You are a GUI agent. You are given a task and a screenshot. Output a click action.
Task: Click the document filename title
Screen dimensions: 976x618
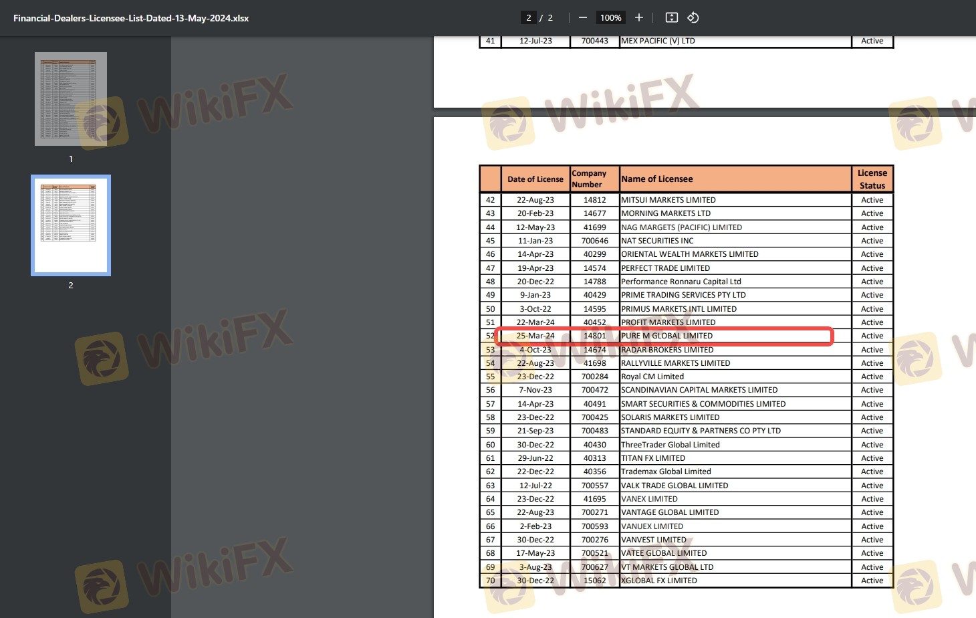click(x=131, y=18)
